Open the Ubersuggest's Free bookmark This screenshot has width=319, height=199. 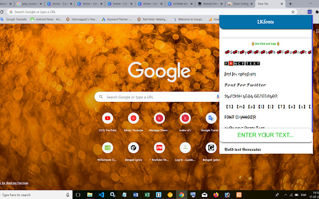click(x=82, y=19)
